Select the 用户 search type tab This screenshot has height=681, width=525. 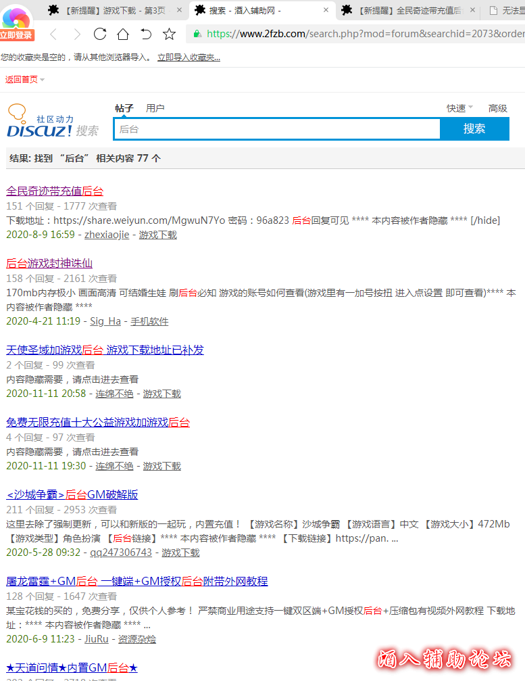point(155,108)
